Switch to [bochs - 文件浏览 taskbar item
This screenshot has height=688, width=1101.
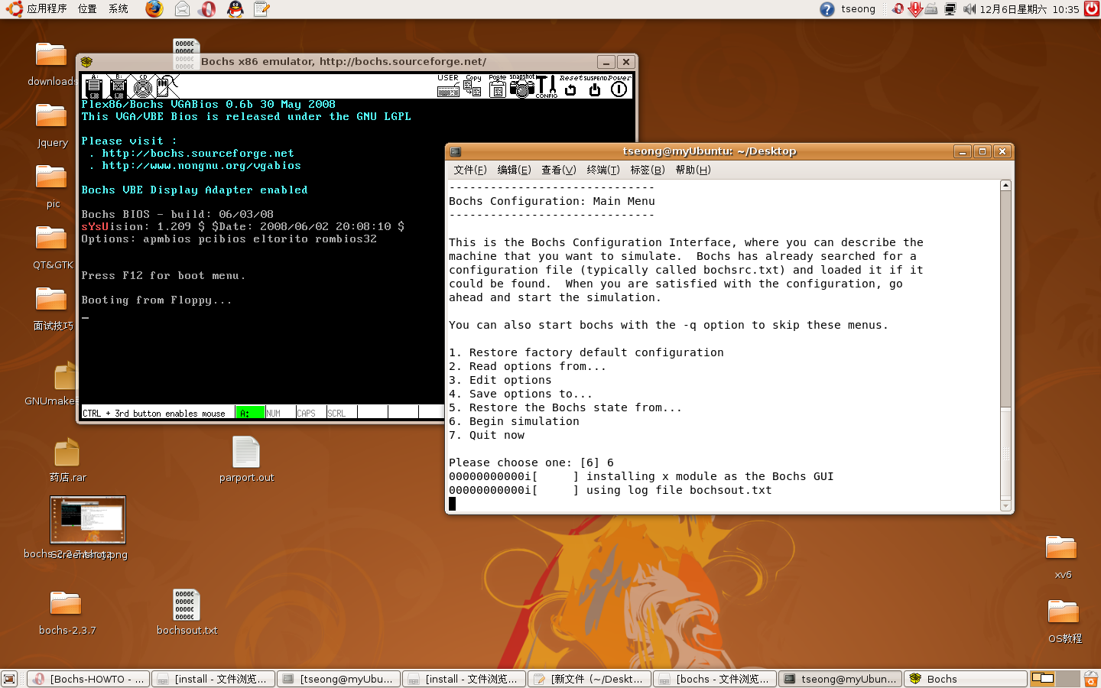coord(715,679)
